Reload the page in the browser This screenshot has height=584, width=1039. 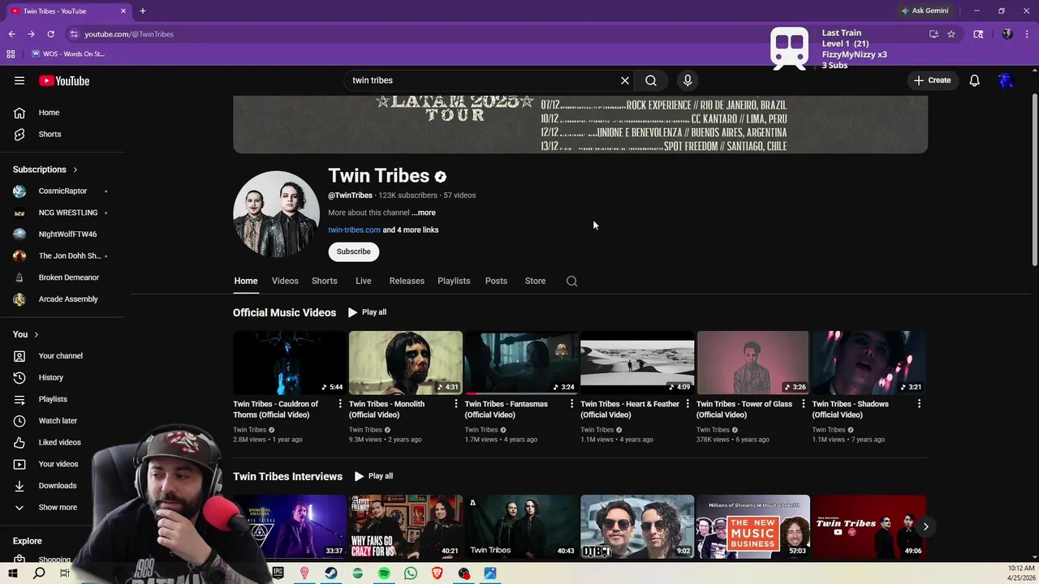(x=50, y=34)
